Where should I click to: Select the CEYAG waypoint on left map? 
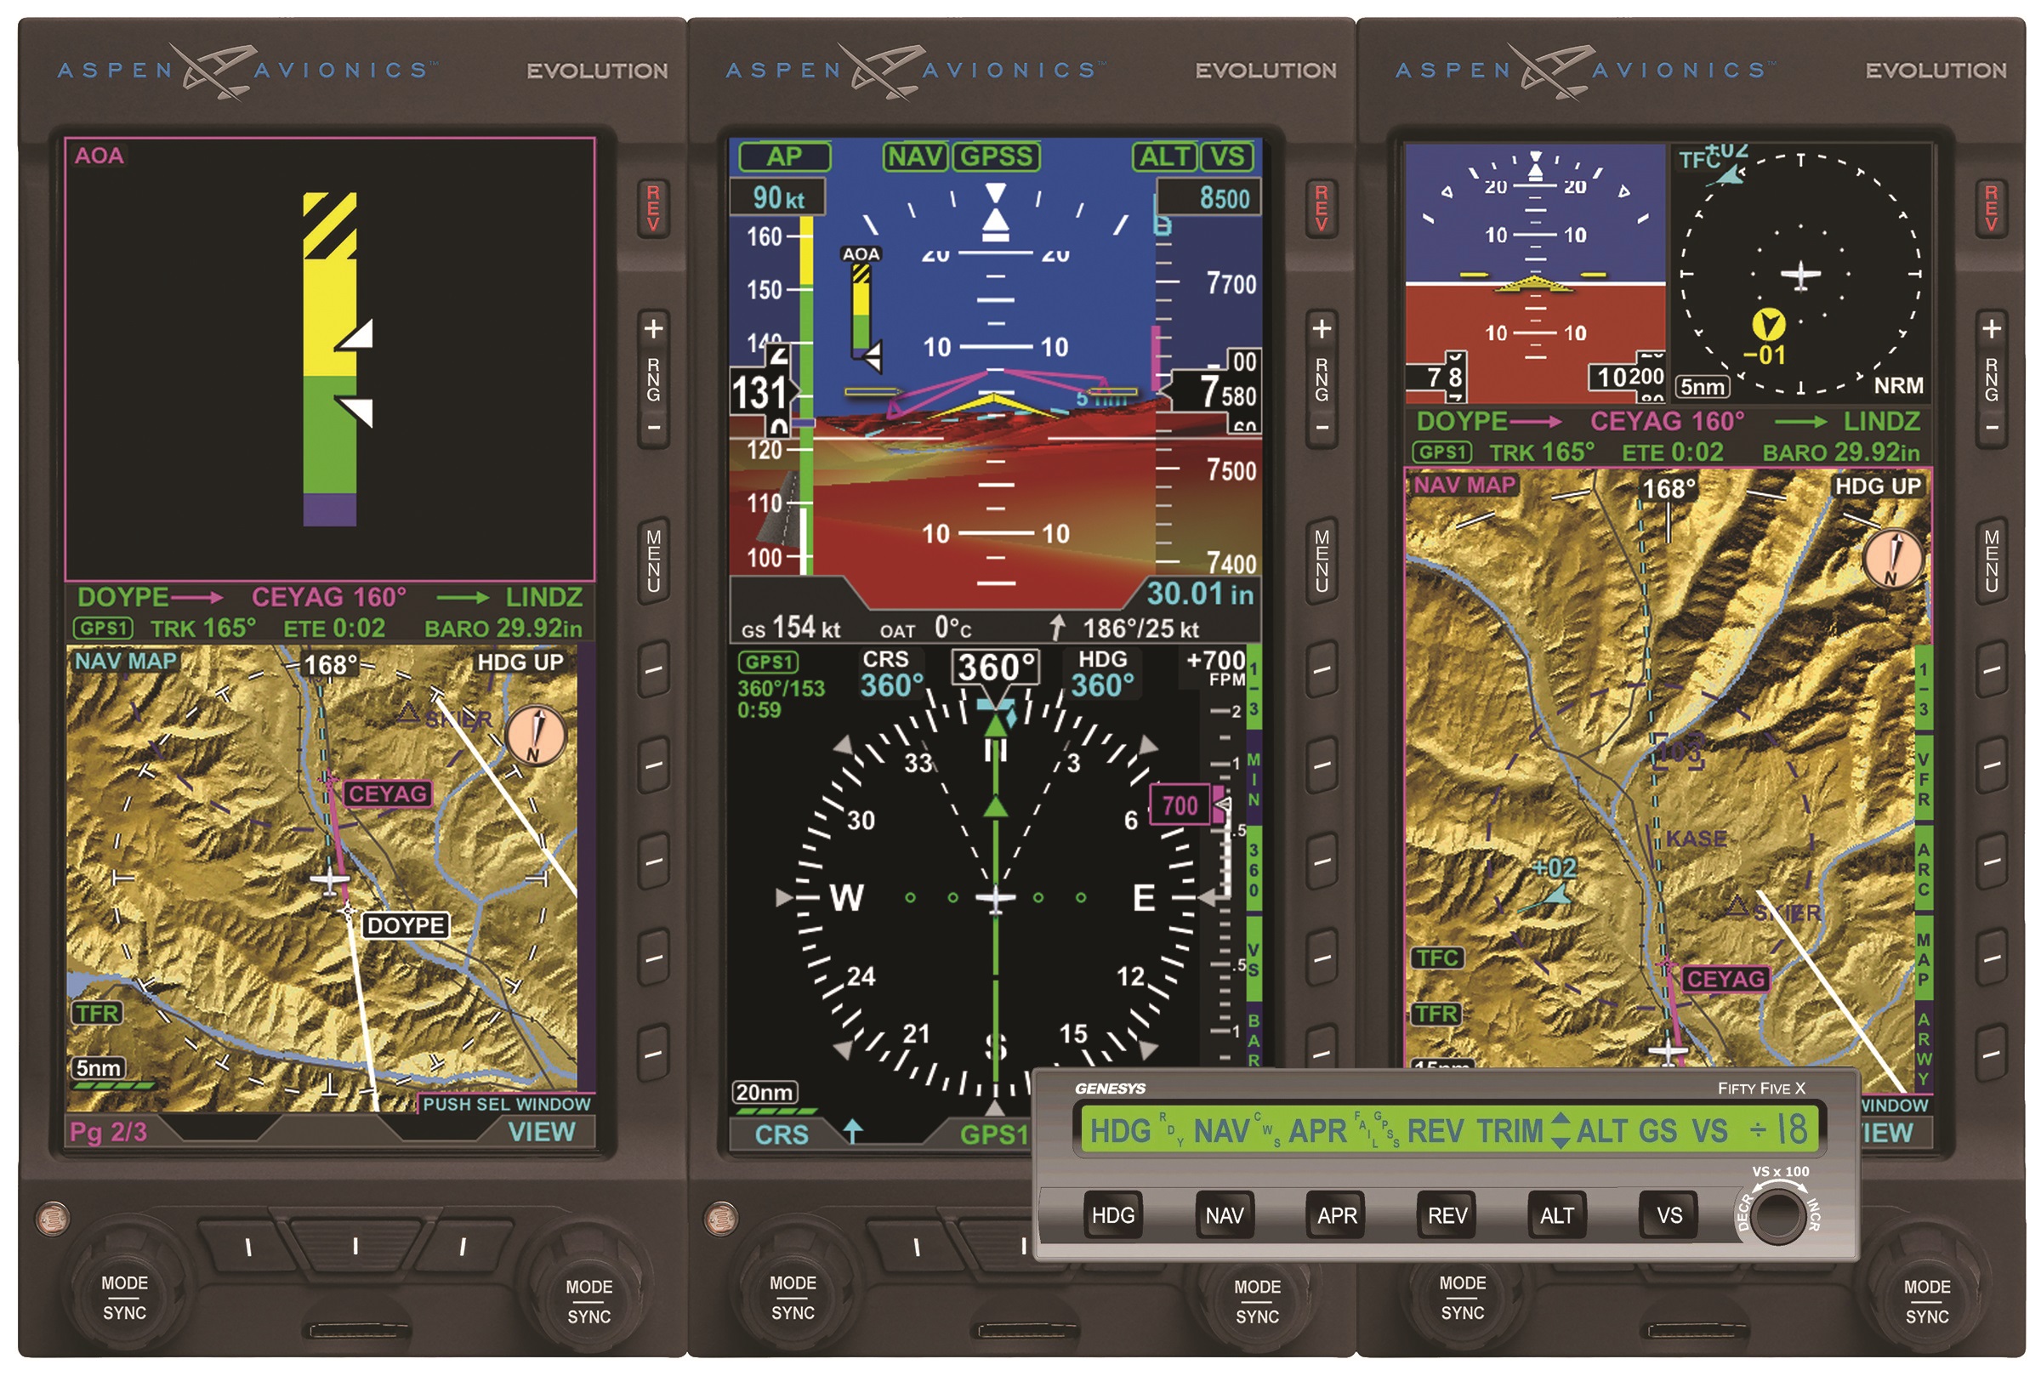pyautogui.click(x=387, y=794)
